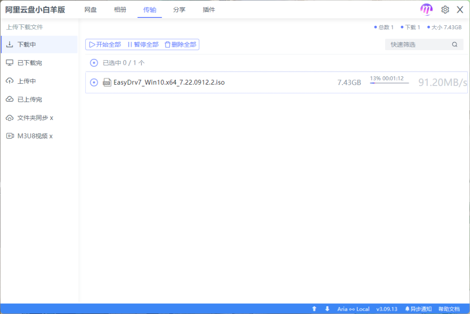Click 删除全部 to delete all
This screenshot has height=314, width=470.
point(180,45)
